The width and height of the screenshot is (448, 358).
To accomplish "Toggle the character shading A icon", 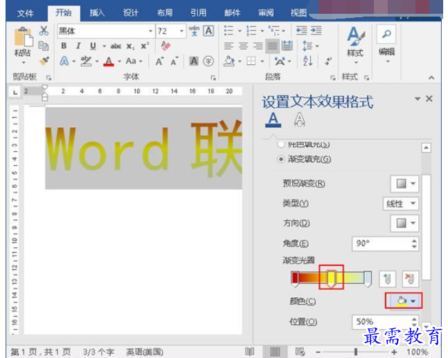I will click(x=194, y=61).
